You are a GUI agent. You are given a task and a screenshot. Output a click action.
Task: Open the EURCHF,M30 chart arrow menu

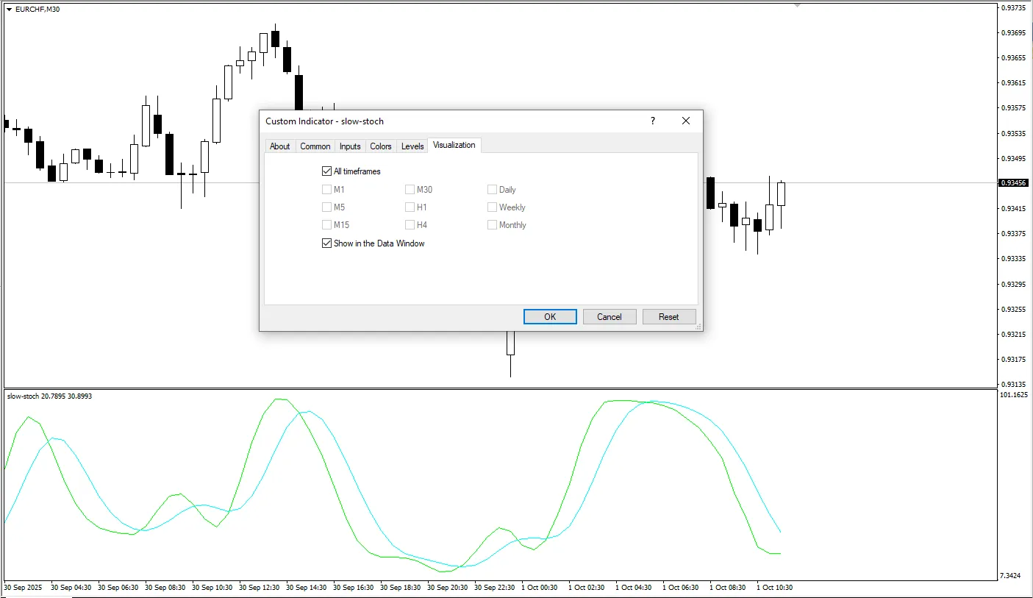point(9,9)
